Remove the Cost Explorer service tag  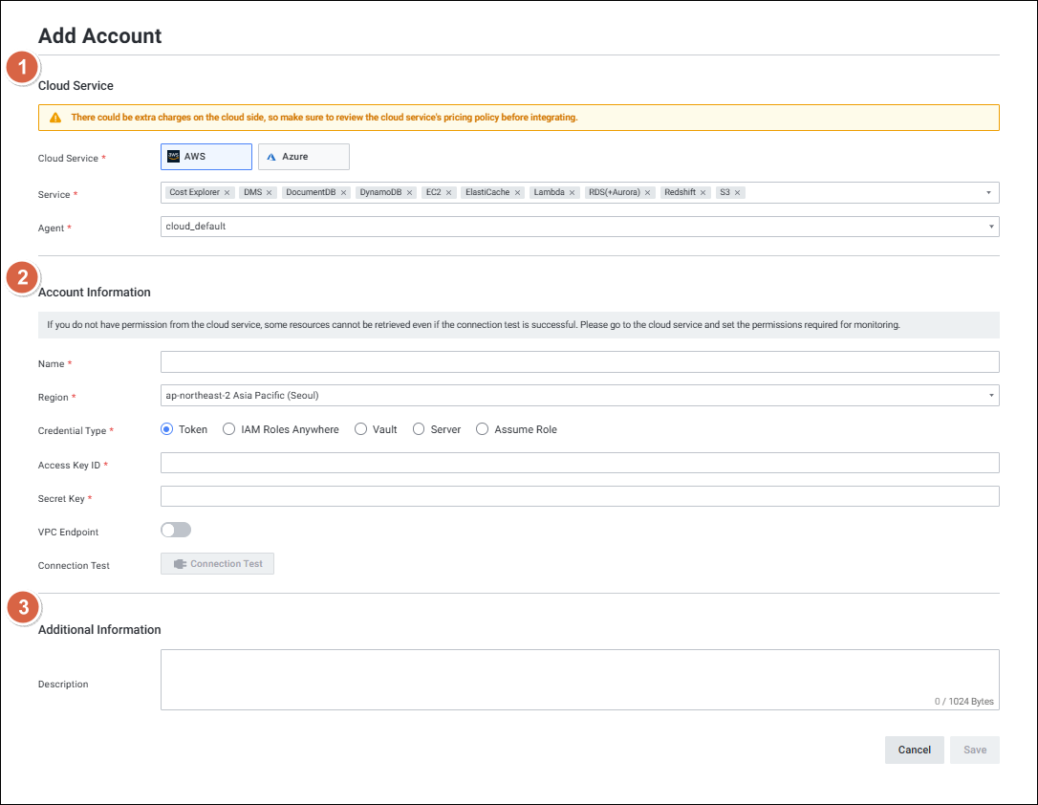pyautogui.click(x=227, y=193)
